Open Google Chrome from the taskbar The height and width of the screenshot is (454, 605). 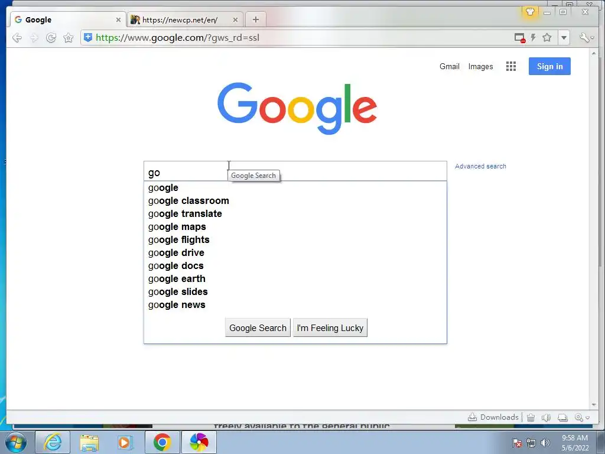click(x=162, y=442)
